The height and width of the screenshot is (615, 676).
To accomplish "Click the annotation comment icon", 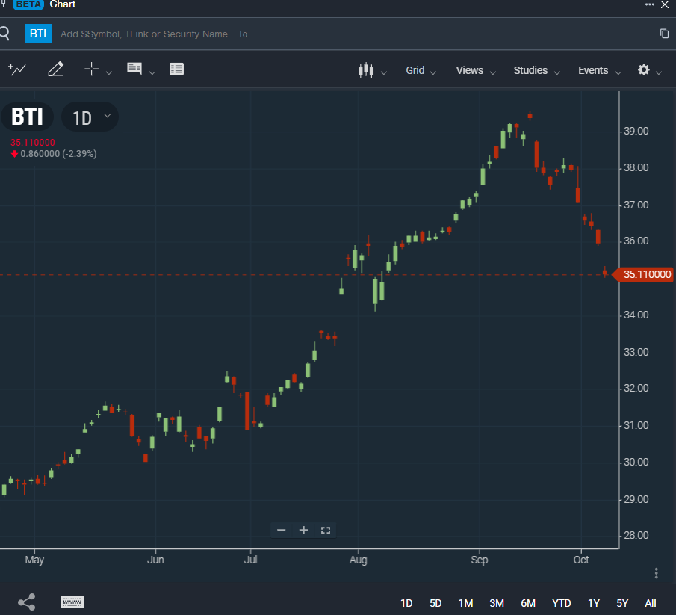I will coord(134,69).
